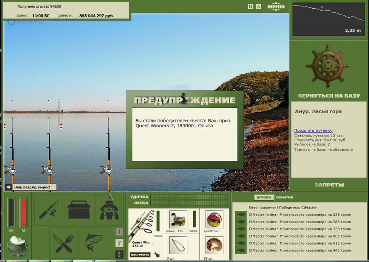Click the diagonal arrow next to НАСТРОИТЬ
This screenshot has width=369, height=262.
157,255
